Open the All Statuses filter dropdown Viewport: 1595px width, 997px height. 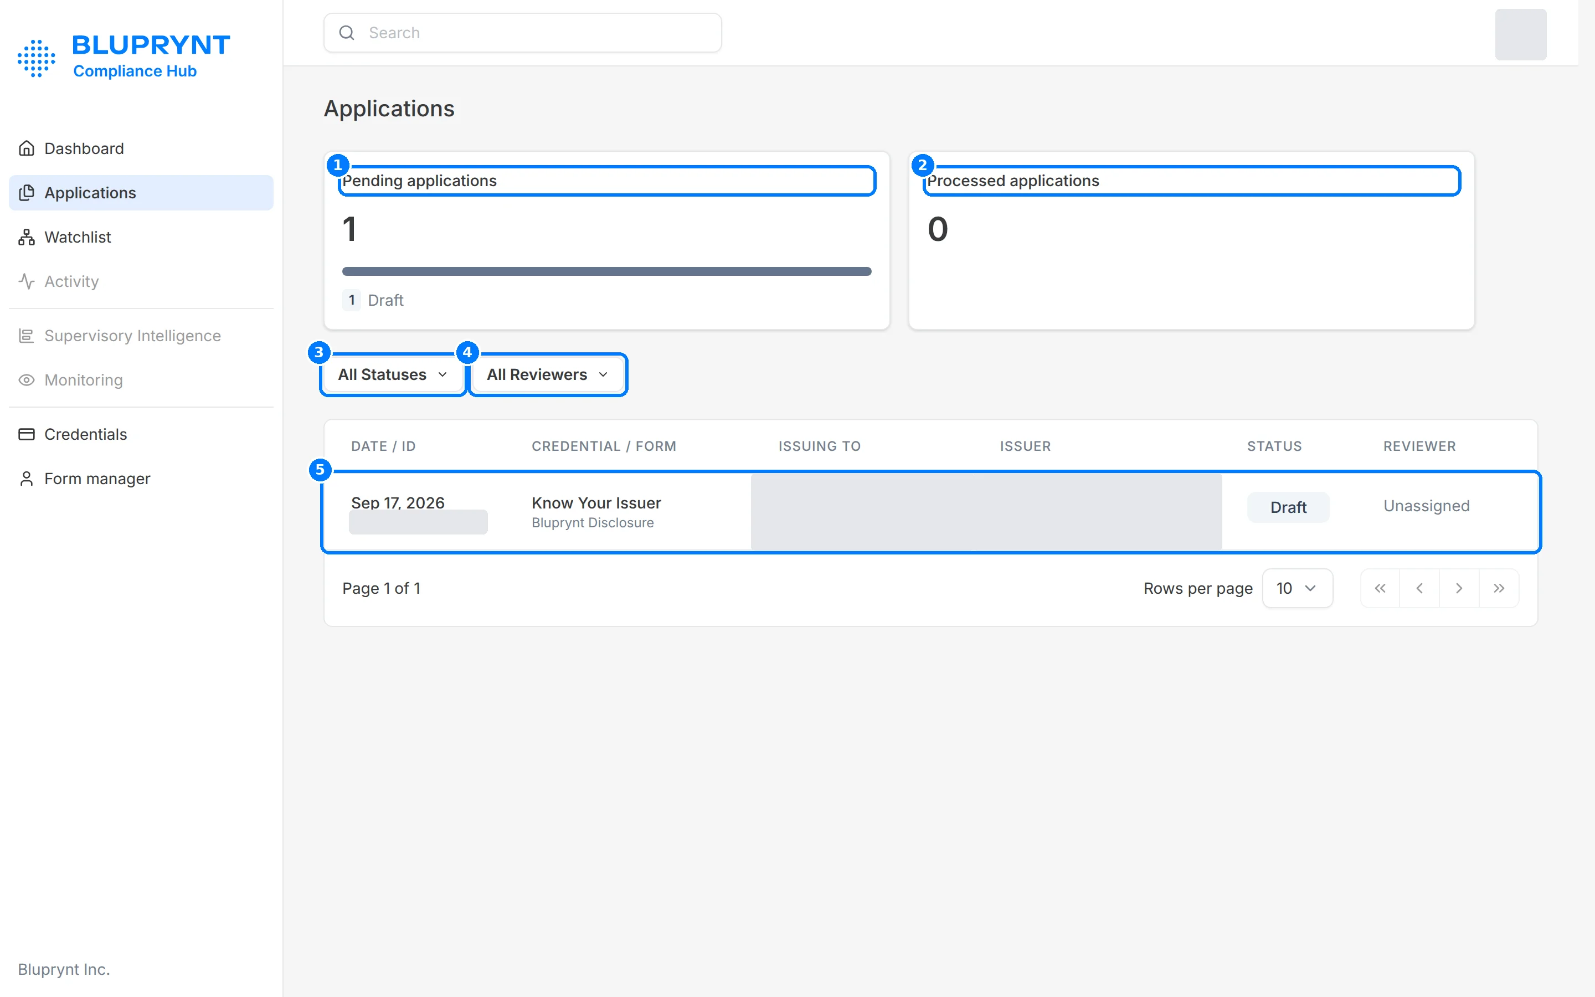393,374
